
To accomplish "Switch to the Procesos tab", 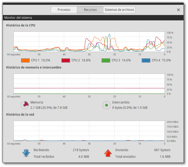I will (64, 10).
